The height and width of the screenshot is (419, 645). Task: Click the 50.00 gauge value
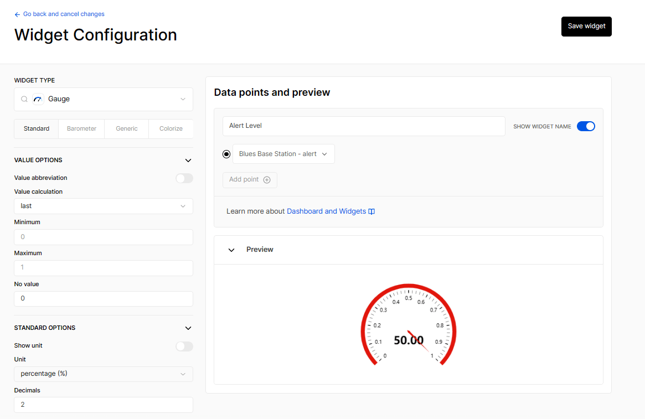(409, 340)
